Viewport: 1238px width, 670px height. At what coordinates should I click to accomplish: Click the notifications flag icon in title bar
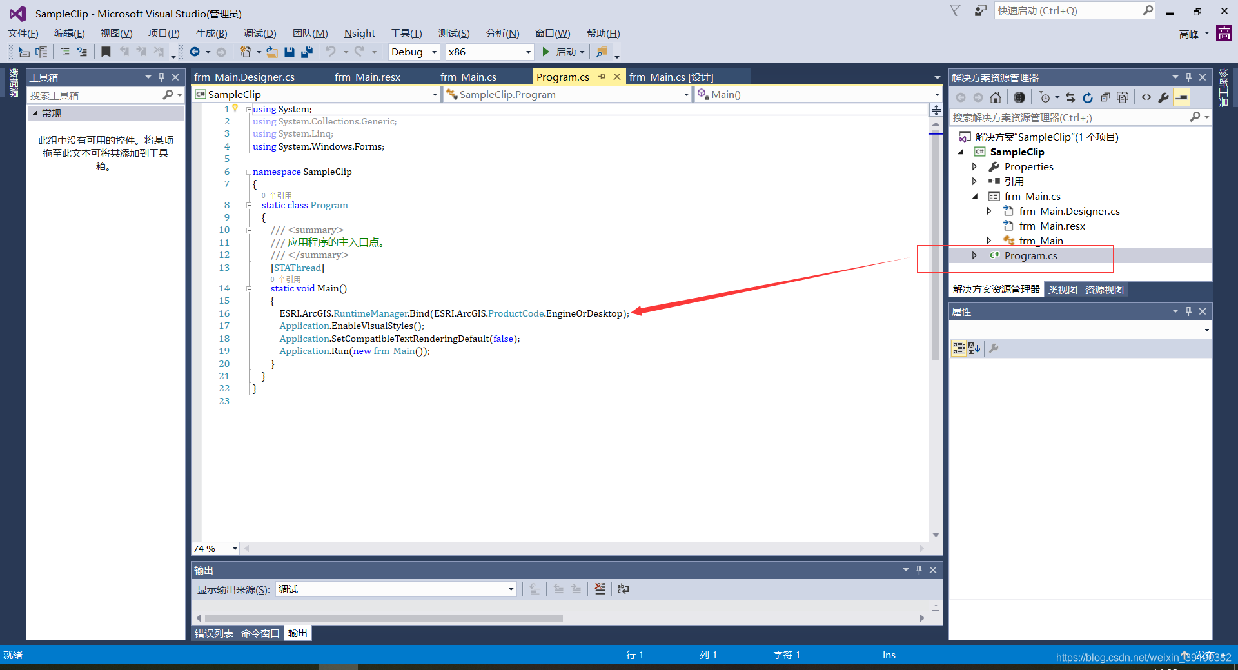[x=956, y=11]
